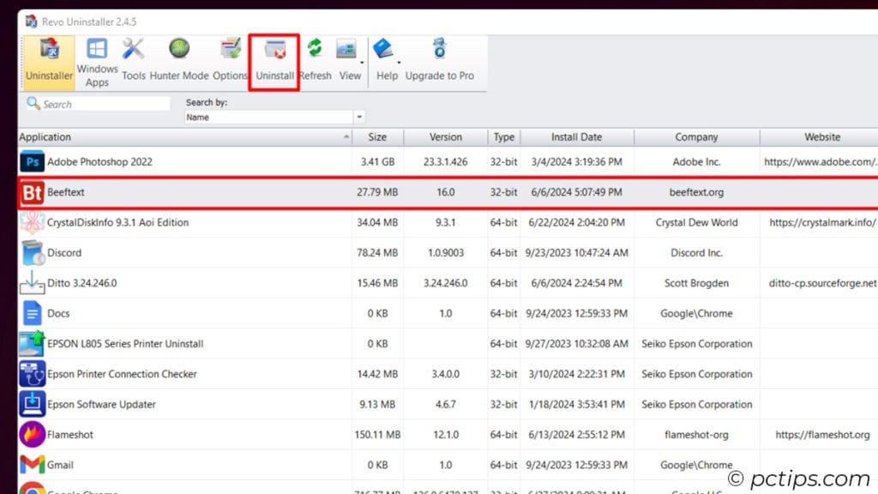Click the arrow beside the search-by selector

tap(358, 116)
